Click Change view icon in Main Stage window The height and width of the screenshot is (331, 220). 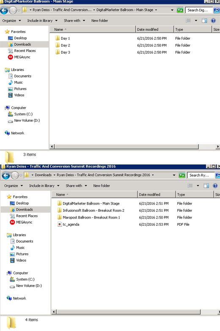click(x=188, y=20)
